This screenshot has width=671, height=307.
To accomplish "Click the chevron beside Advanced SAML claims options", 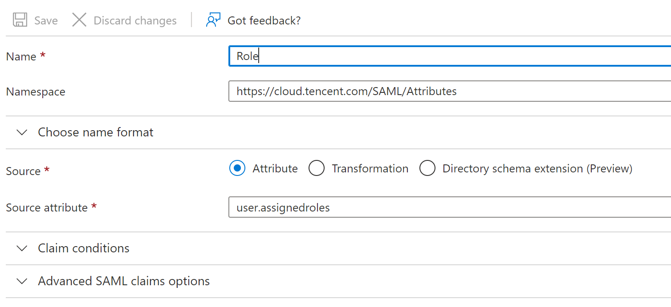I will pyautogui.click(x=22, y=281).
